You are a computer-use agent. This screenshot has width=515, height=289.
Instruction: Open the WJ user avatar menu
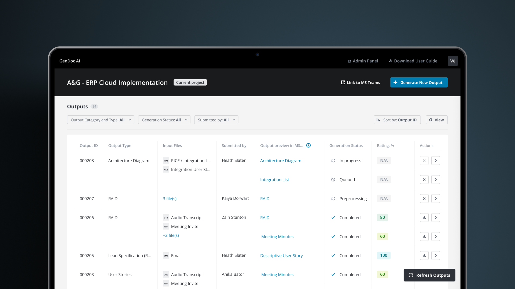point(453,61)
